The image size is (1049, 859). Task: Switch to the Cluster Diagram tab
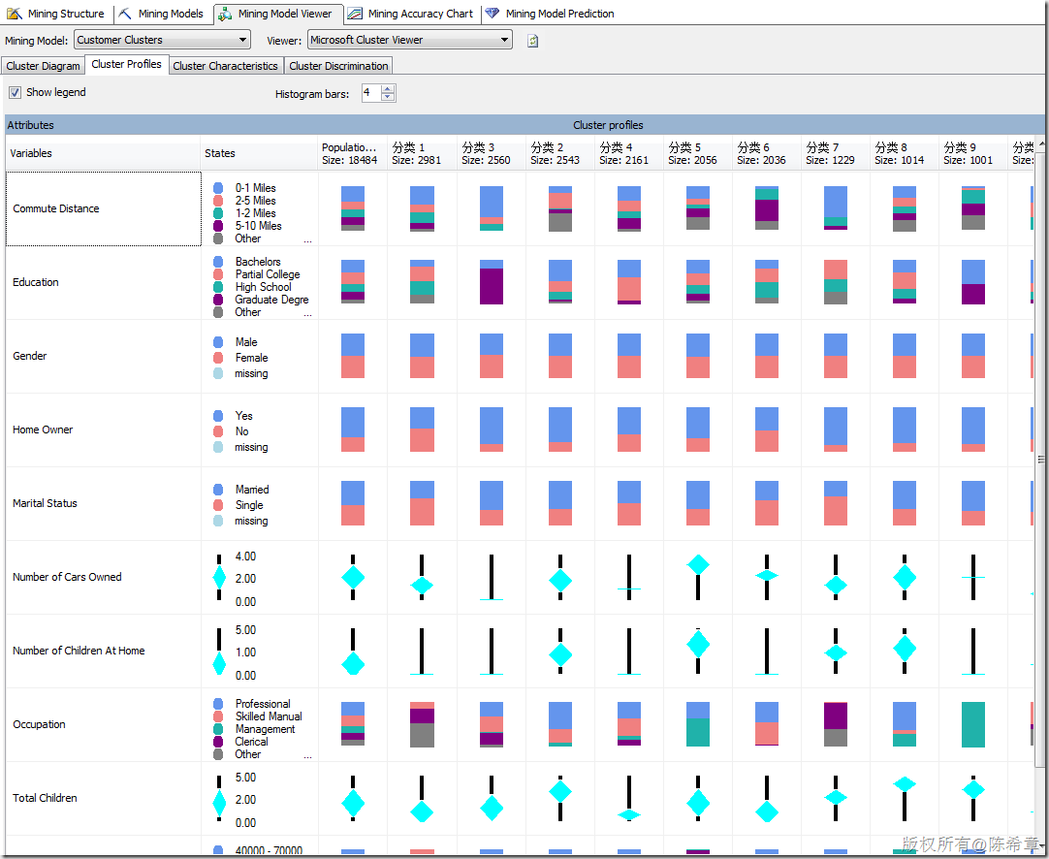point(43,66)
